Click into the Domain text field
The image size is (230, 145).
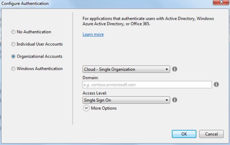[147, 85]
